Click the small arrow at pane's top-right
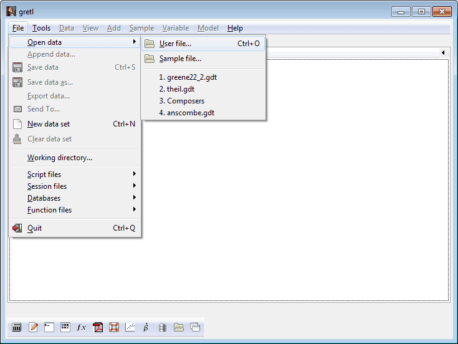The width and height of the screenshot is (458, 344). pos(443,53)
